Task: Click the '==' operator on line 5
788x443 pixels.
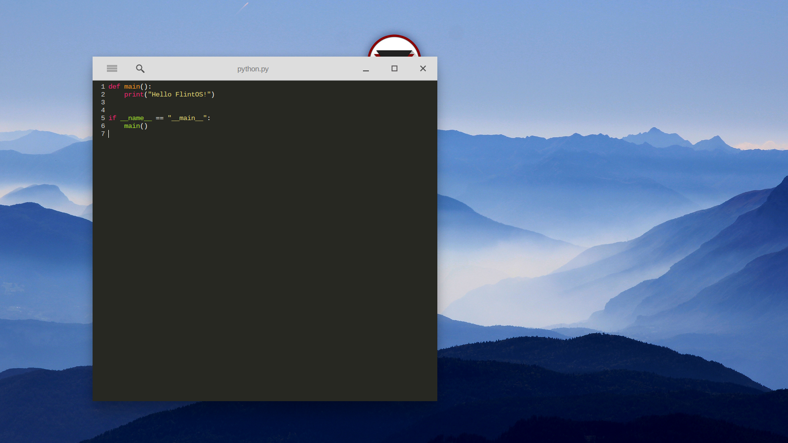Action: coord(160,118)
